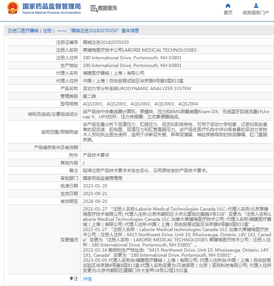Click the 政务服务门户 person icon
274x286 pixels.
coord(256,5)
